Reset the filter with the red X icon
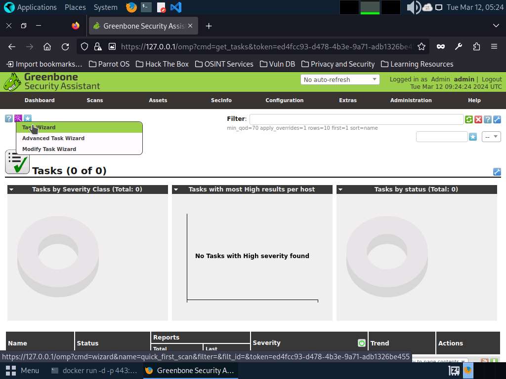The width and height of the screenshot is (506, 379). pos(478,119)
